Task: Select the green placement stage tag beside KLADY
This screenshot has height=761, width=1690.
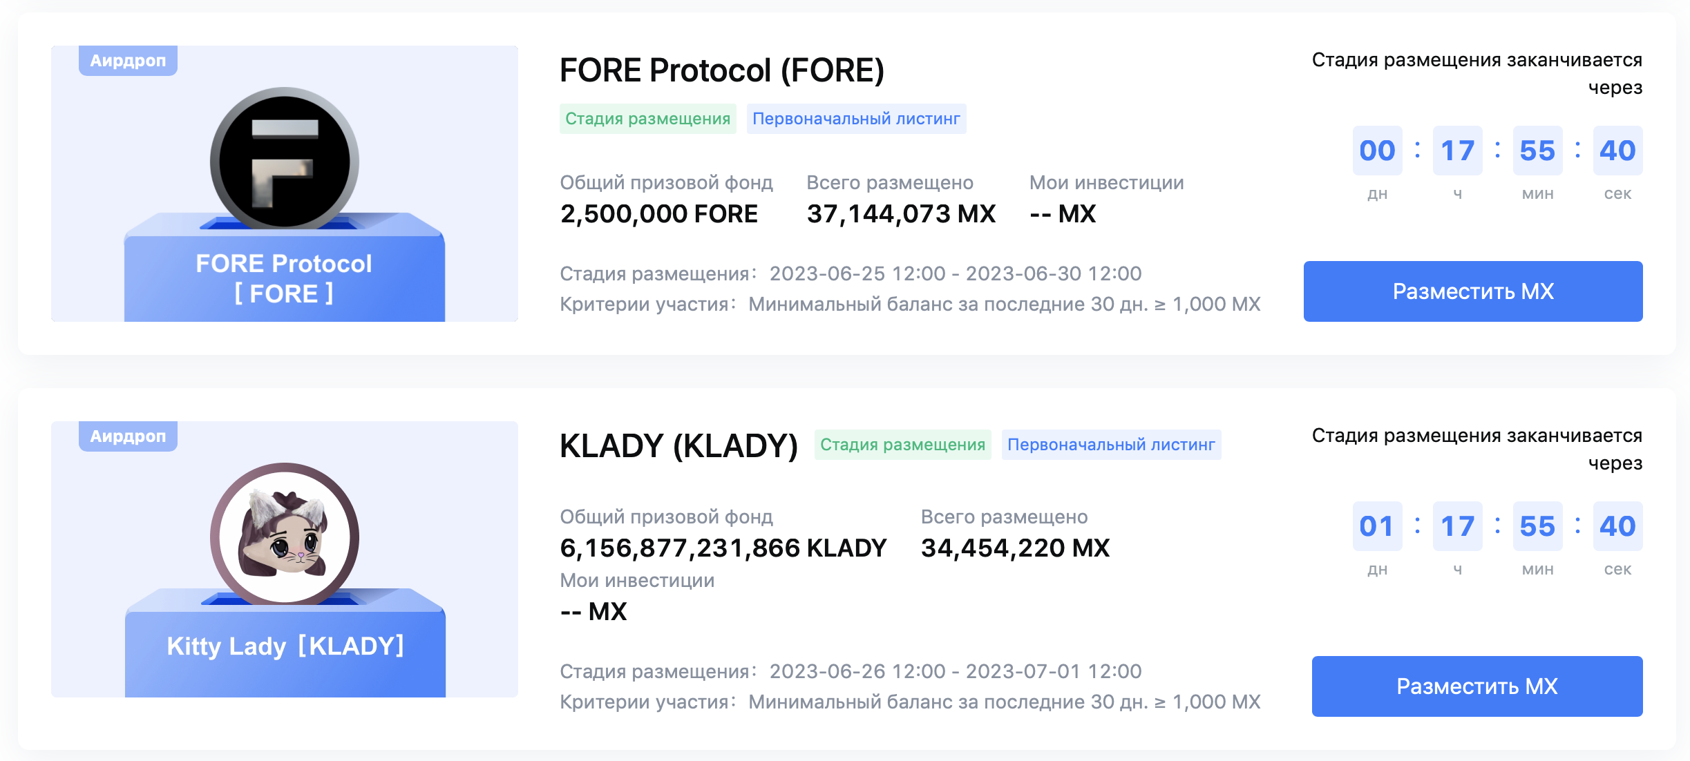Action: (x=902, y=445)
